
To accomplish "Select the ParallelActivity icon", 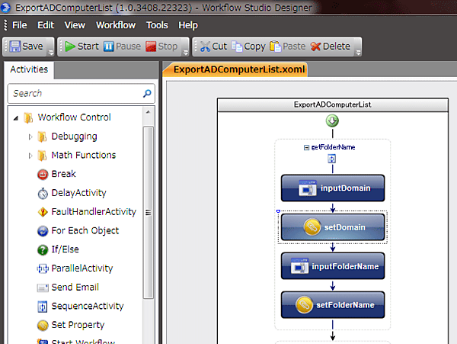I will pyautogui.click(x=43, y=268).
